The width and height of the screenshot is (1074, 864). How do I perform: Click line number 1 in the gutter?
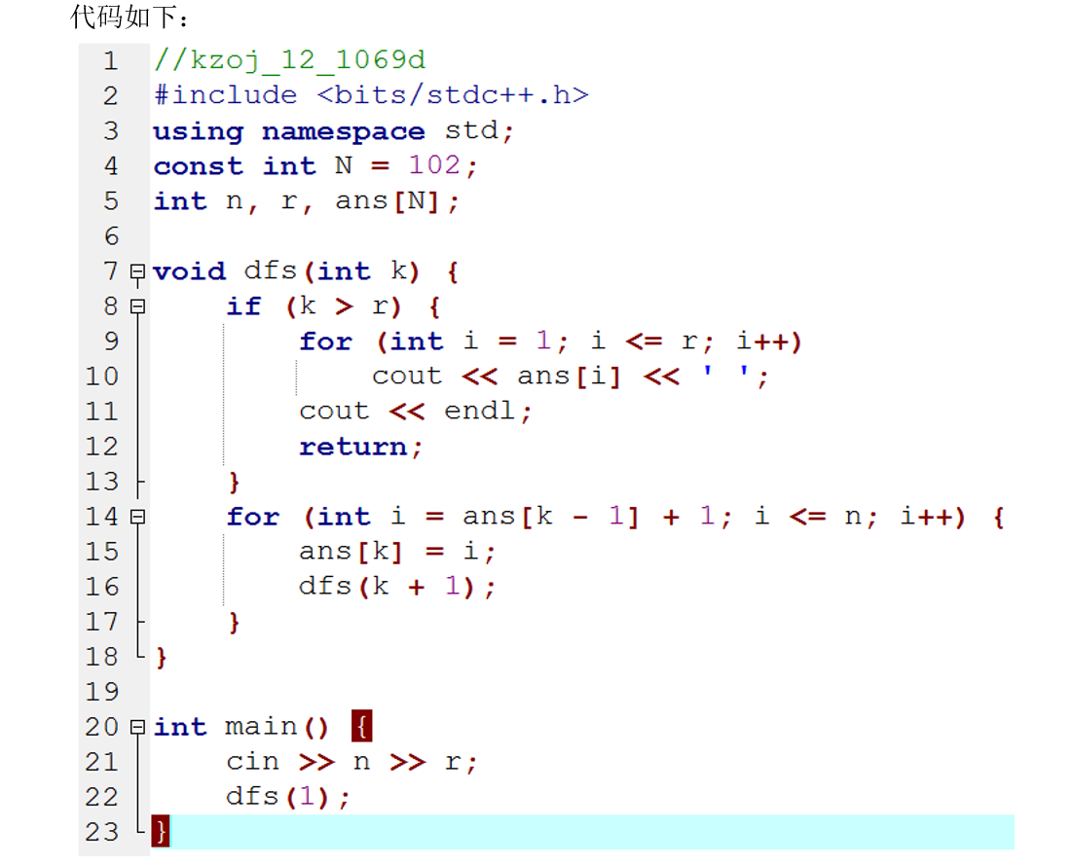click(x=110, y=61)
